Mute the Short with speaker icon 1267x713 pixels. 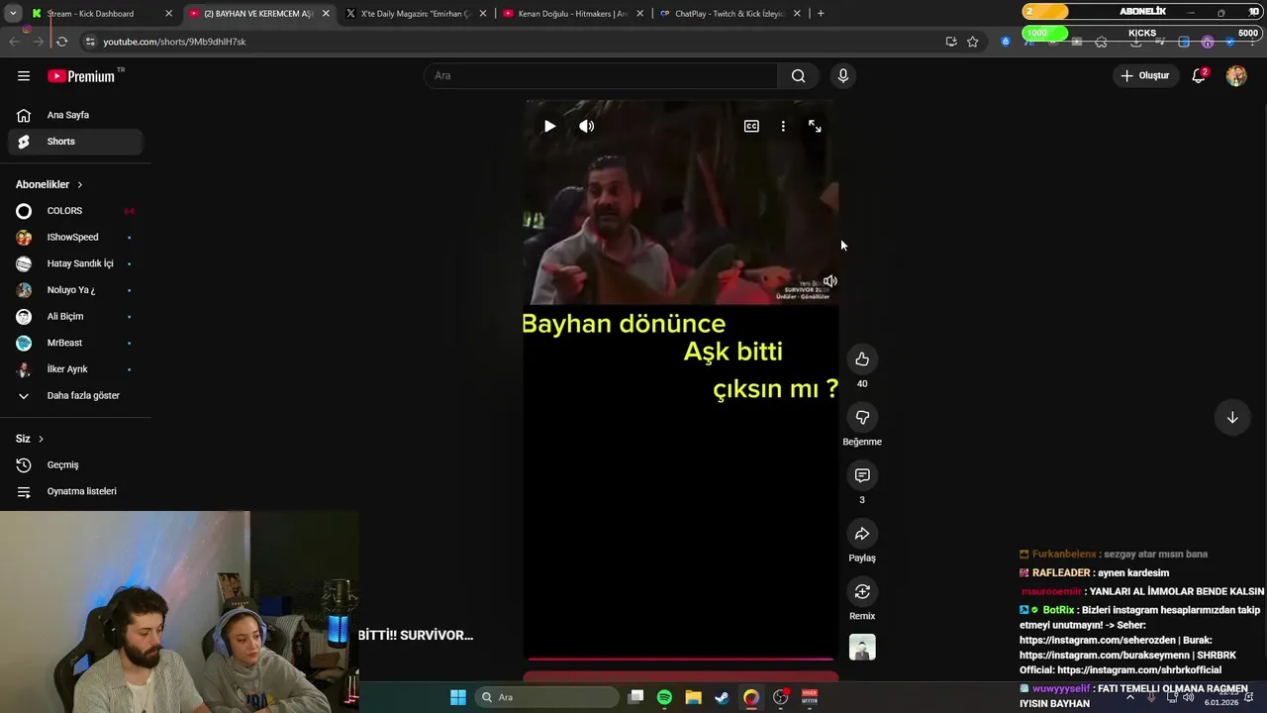point(587,127)
